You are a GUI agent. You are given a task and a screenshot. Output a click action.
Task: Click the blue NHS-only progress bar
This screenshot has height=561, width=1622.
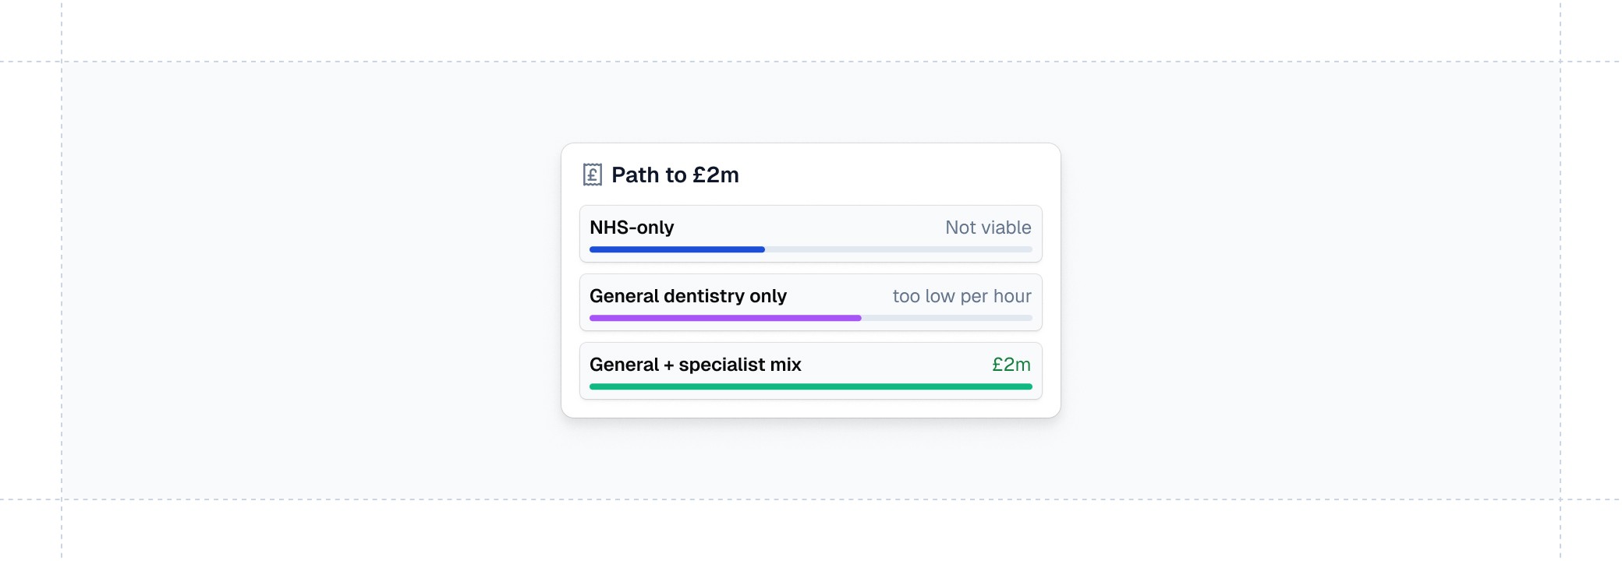pos(677,249)
